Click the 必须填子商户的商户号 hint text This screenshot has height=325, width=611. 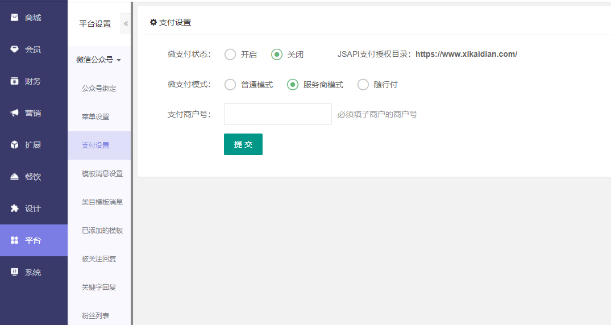click(x=377, y=114)
